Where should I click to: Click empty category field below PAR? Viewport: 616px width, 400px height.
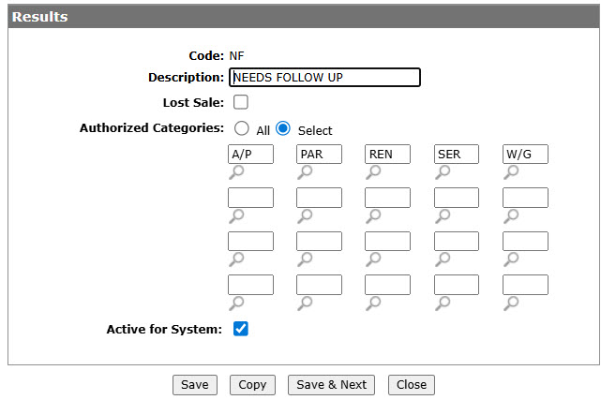[319, 198]
